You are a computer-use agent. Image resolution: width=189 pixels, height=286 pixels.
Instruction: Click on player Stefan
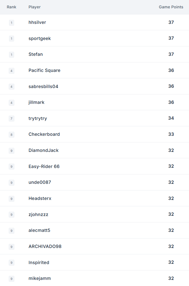click(36, 54)
